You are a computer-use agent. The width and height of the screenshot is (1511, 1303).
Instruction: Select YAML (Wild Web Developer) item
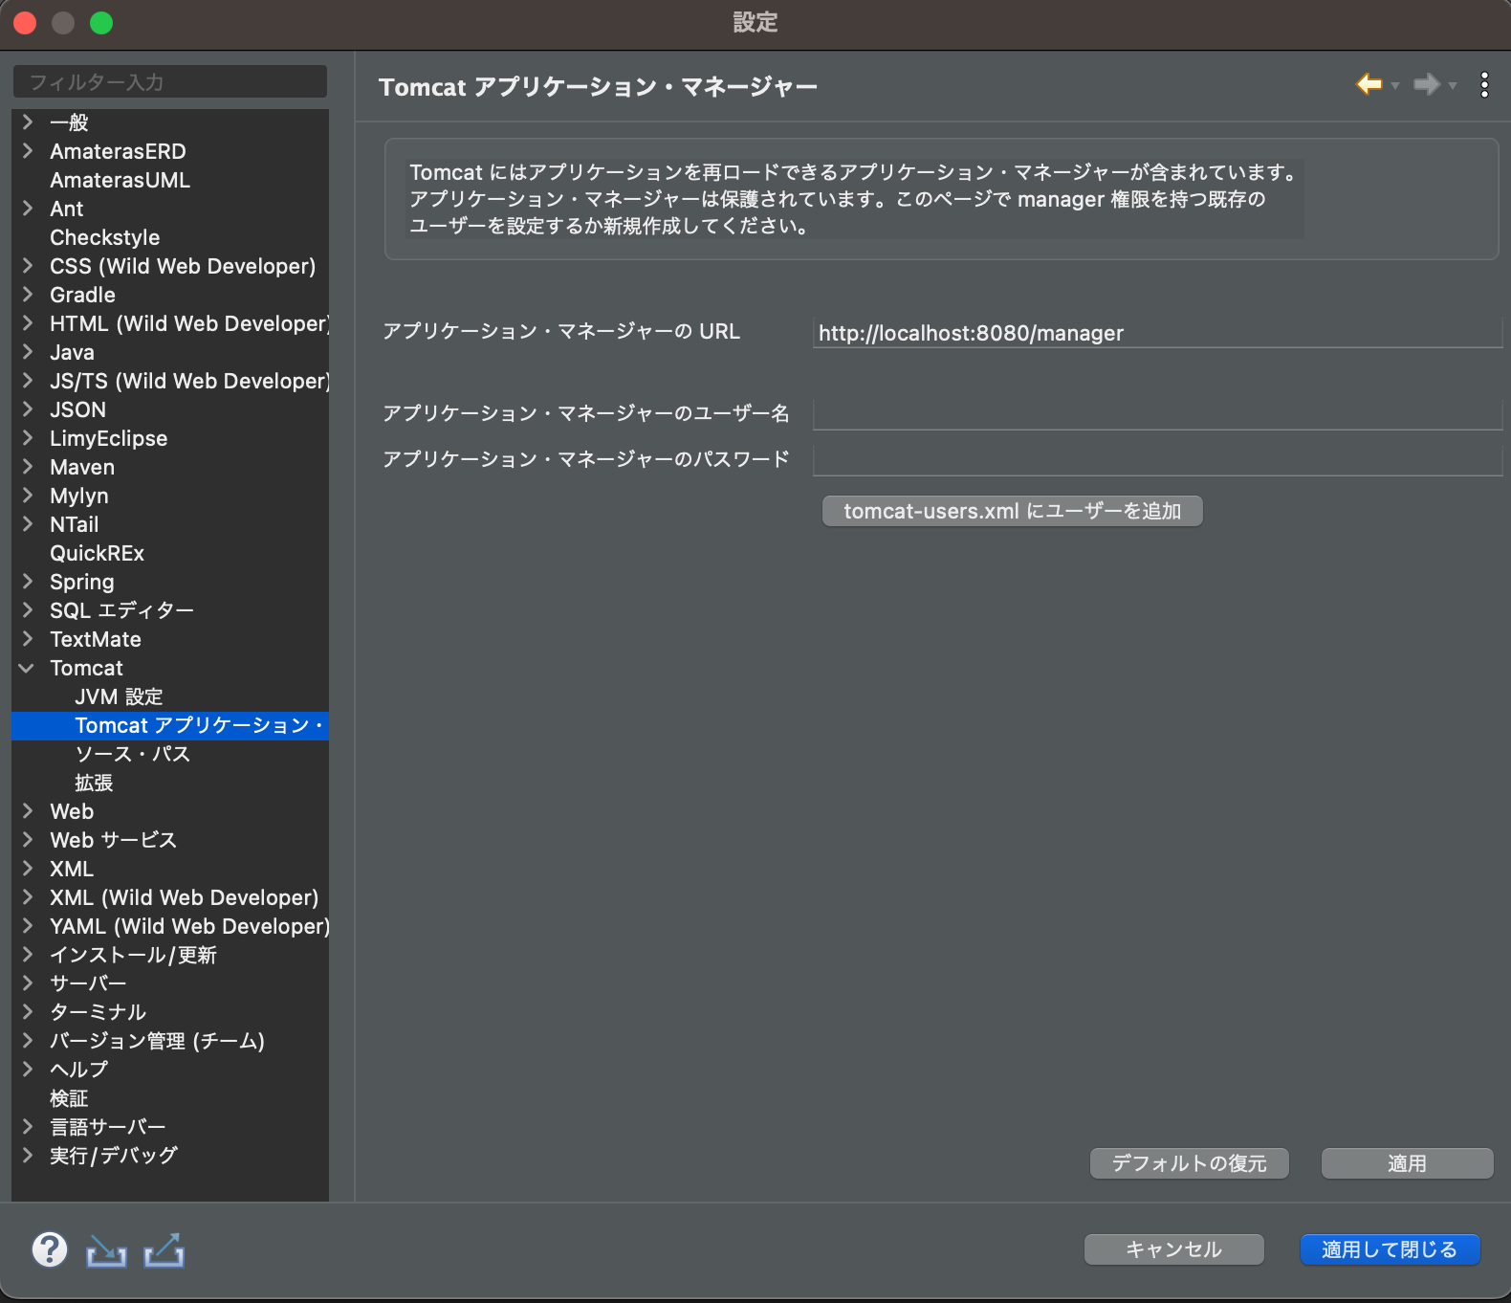click(x=189, y=926)
